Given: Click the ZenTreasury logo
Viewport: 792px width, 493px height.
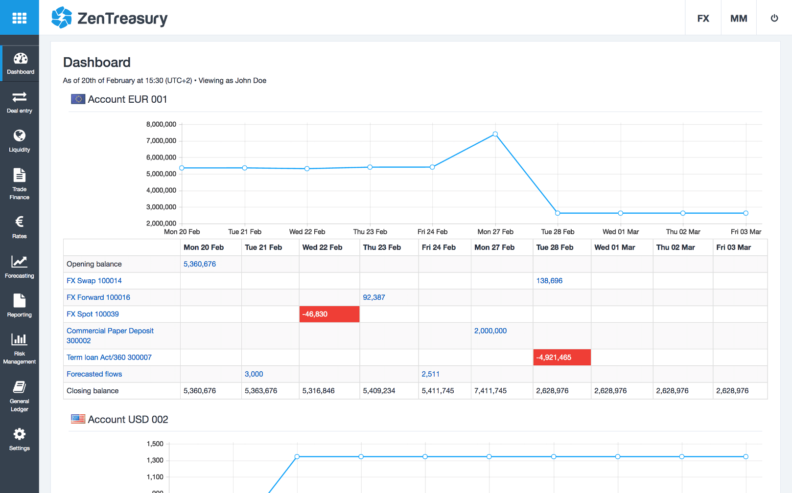Looking at the screenshot, I should (x=110, y=18).
